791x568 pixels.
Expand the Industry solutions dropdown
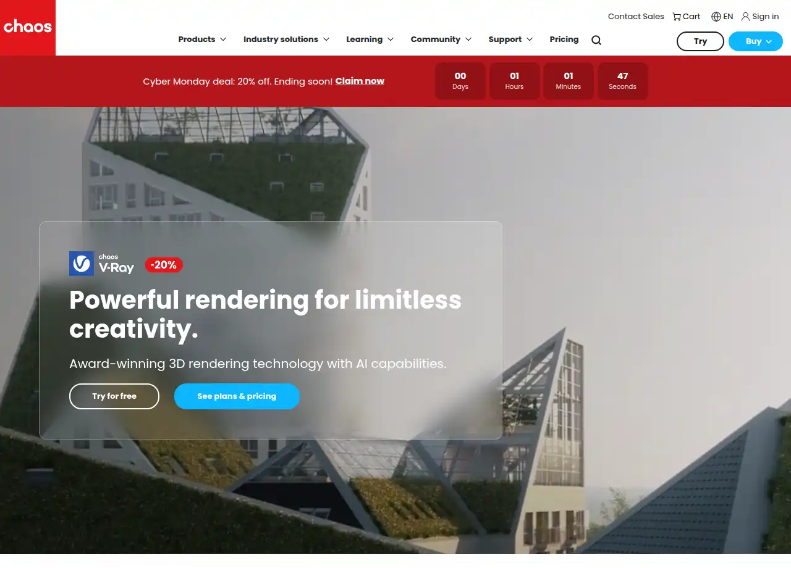[287, 40]
